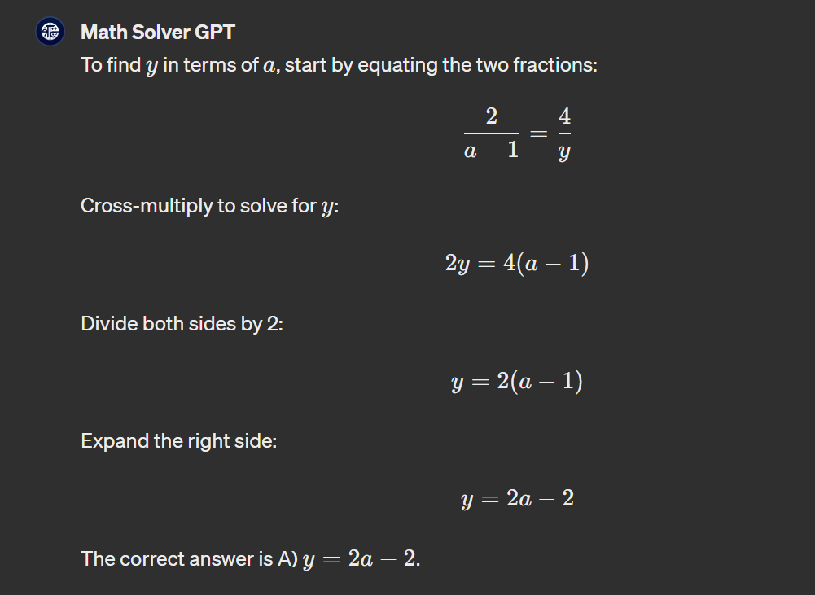Click the words The correct answer is
The width and height of the screenshot is (815, 595).
coord(177,559)
